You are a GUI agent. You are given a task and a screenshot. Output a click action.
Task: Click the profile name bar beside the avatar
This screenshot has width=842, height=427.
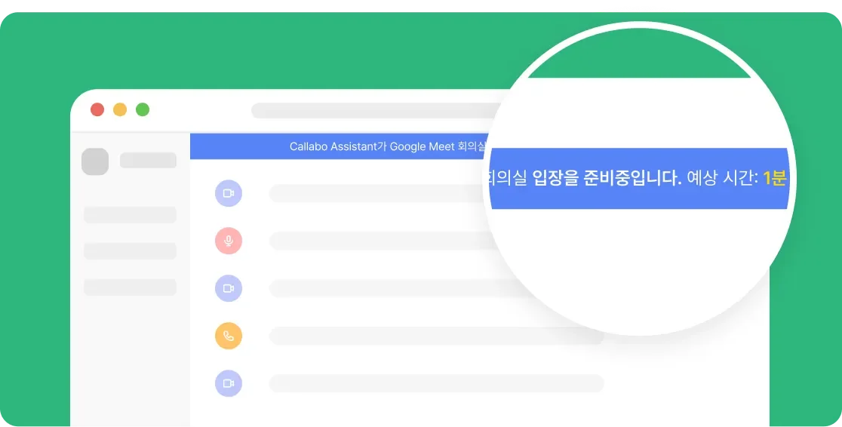(x=148, y=161)
